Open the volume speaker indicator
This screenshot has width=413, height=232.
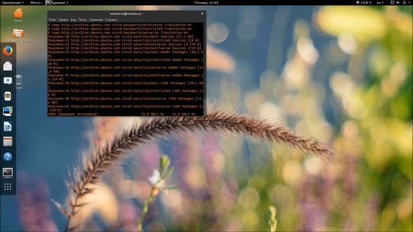[x=398, y=3]
